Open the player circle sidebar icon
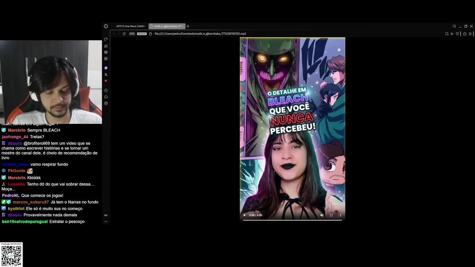 106,90
